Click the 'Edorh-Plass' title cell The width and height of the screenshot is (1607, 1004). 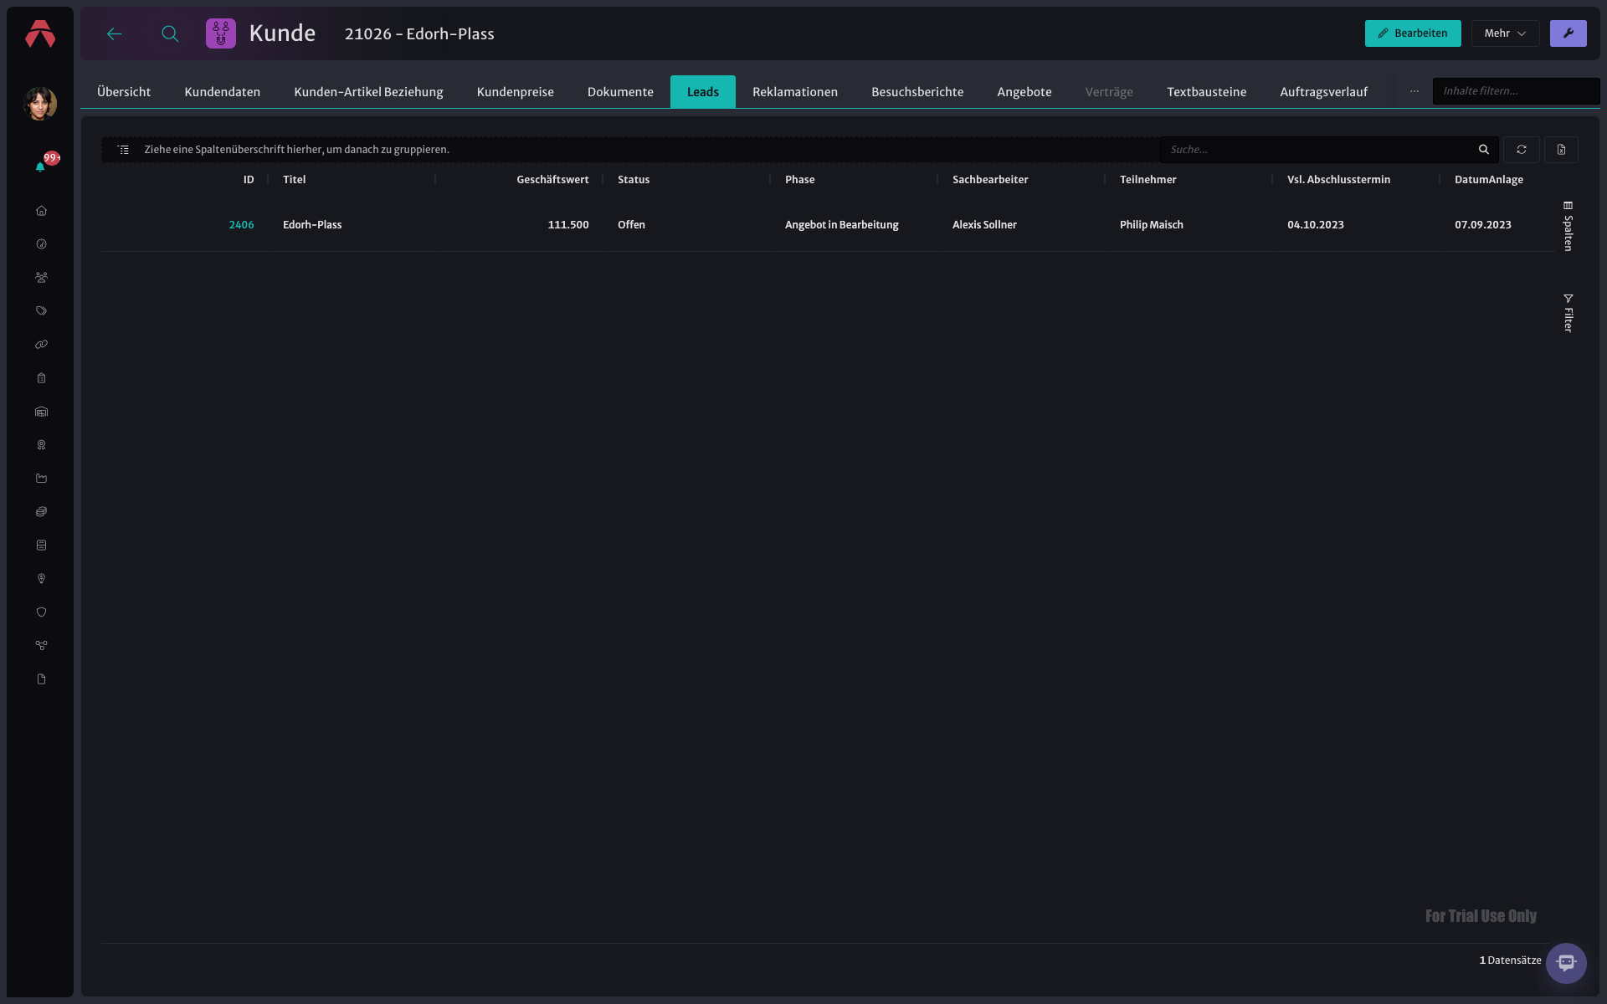312,225
